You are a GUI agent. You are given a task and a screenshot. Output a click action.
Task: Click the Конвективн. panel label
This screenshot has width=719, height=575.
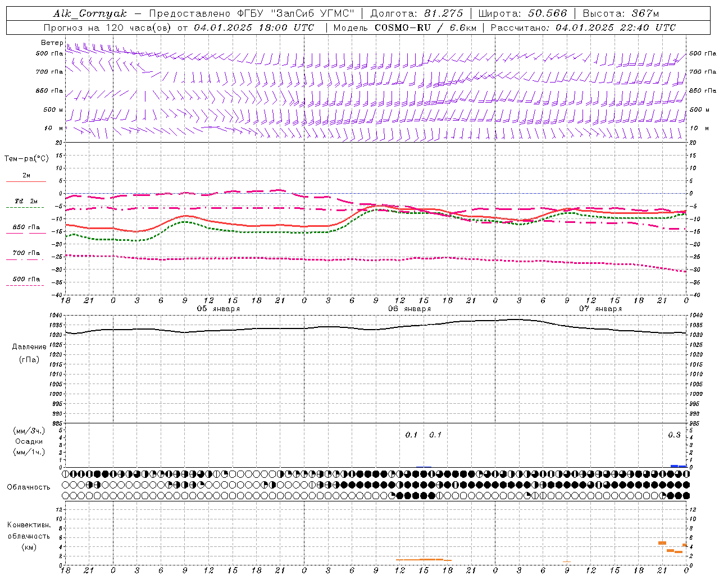tap(29, 525)
